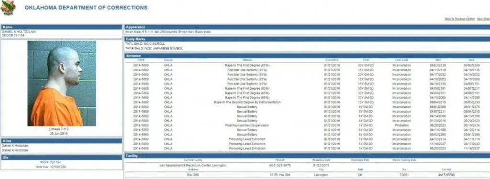Screen dimensions: 490x179
Task: Click the Oklahoma state seal logo
Action: [x=8, y=8]
